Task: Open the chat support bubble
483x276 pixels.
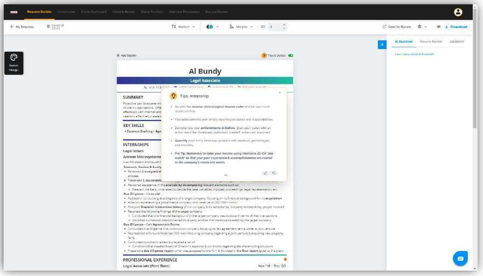Action: pos(460,259)
